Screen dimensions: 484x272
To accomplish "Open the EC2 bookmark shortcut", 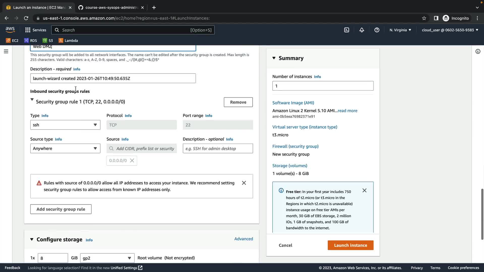I will click(12, 41).
